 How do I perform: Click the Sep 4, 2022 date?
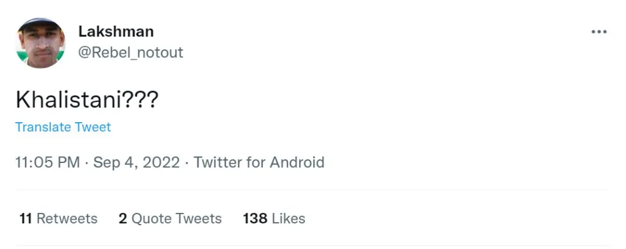(x=136, y=162)
